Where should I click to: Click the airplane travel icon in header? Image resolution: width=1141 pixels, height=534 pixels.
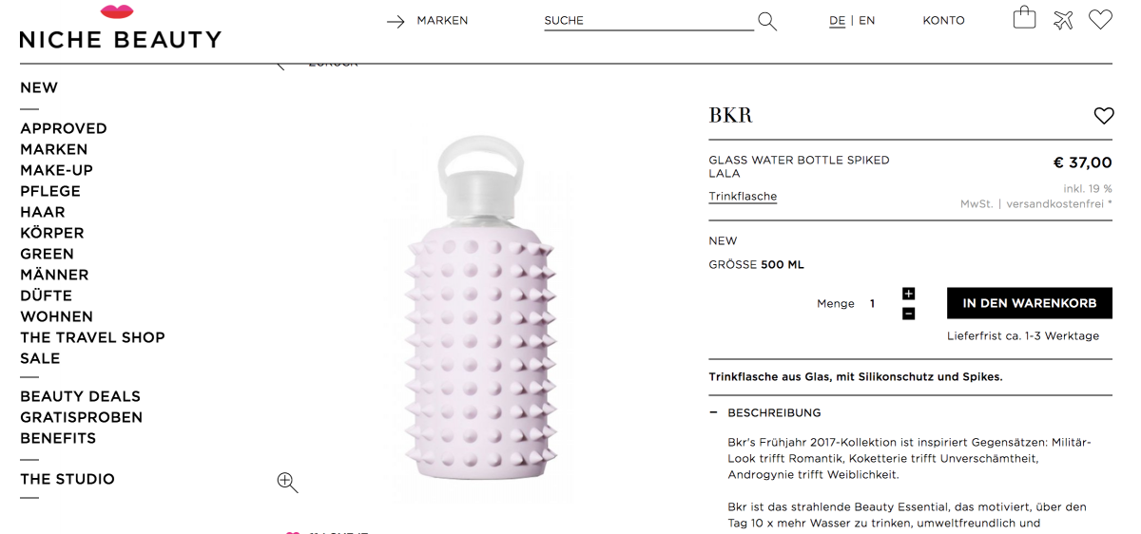tap(1063, 20)
